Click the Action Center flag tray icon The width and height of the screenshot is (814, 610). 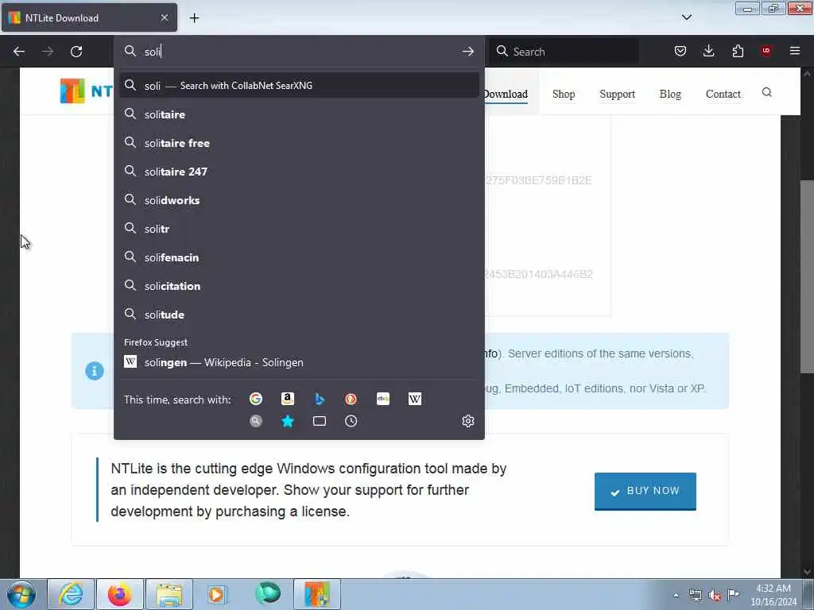[733, 595]
